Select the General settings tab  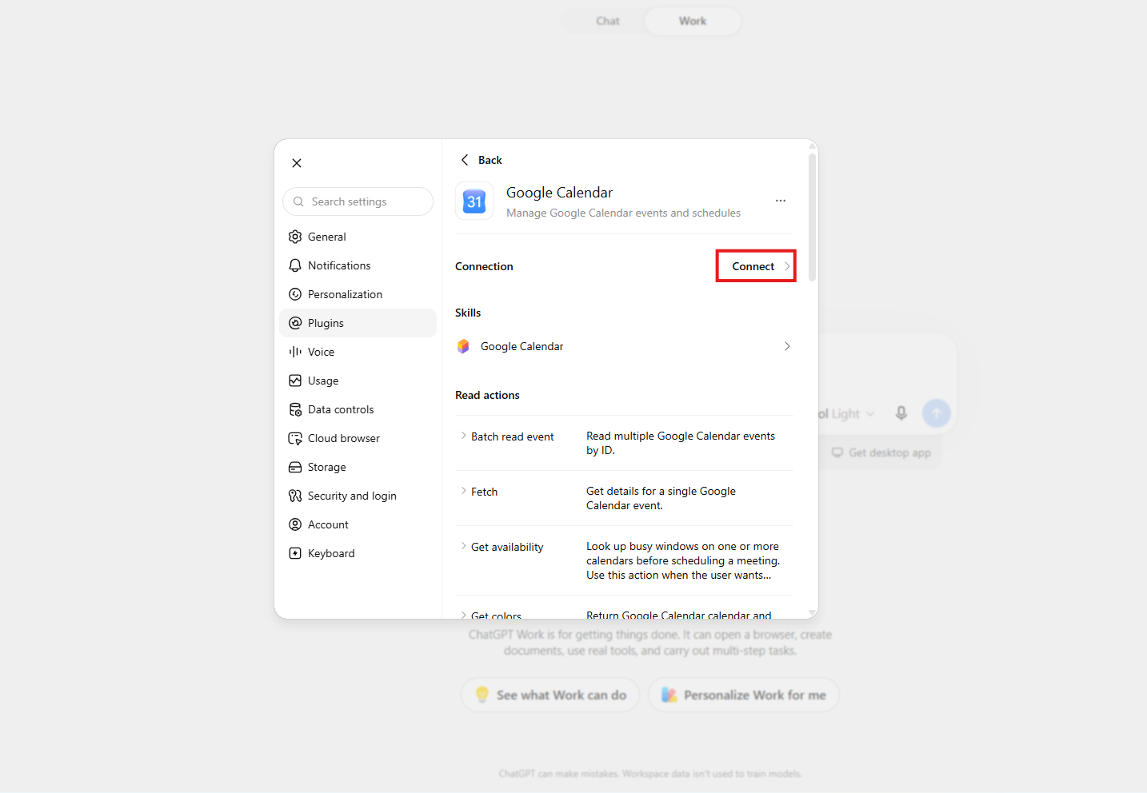point(358,237)
